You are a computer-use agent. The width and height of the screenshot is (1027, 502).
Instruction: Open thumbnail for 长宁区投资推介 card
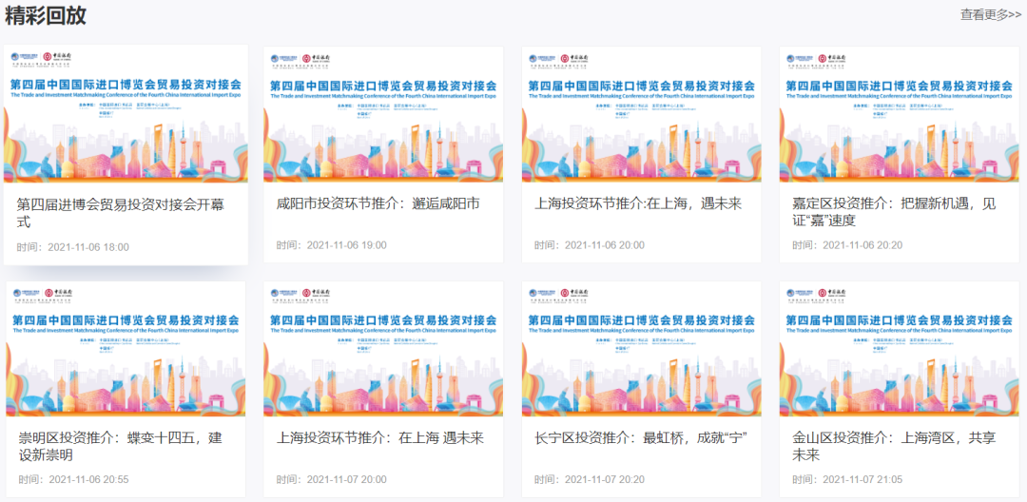[641, 349]
